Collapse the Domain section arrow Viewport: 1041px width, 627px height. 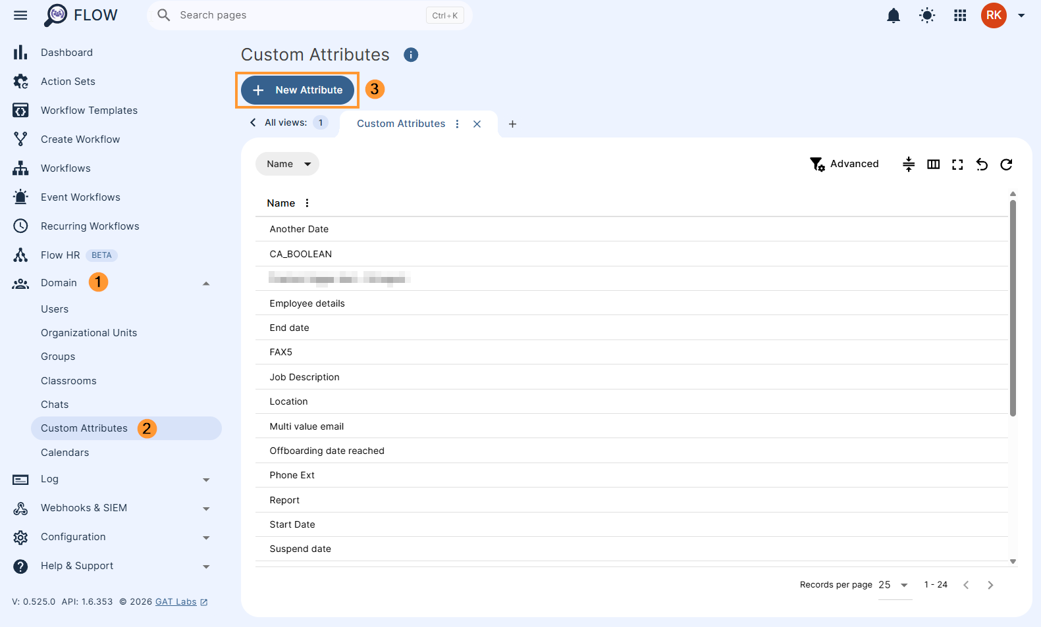(206, 284)
